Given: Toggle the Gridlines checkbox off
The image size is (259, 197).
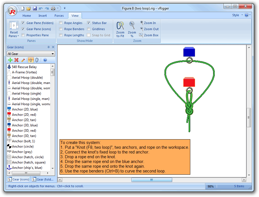Looking at the screenshot, I should coord(89,29).
